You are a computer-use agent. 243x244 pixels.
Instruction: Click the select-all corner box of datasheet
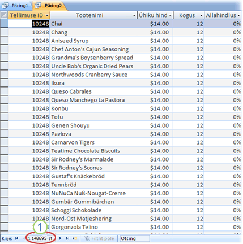(x=4, y=15)
